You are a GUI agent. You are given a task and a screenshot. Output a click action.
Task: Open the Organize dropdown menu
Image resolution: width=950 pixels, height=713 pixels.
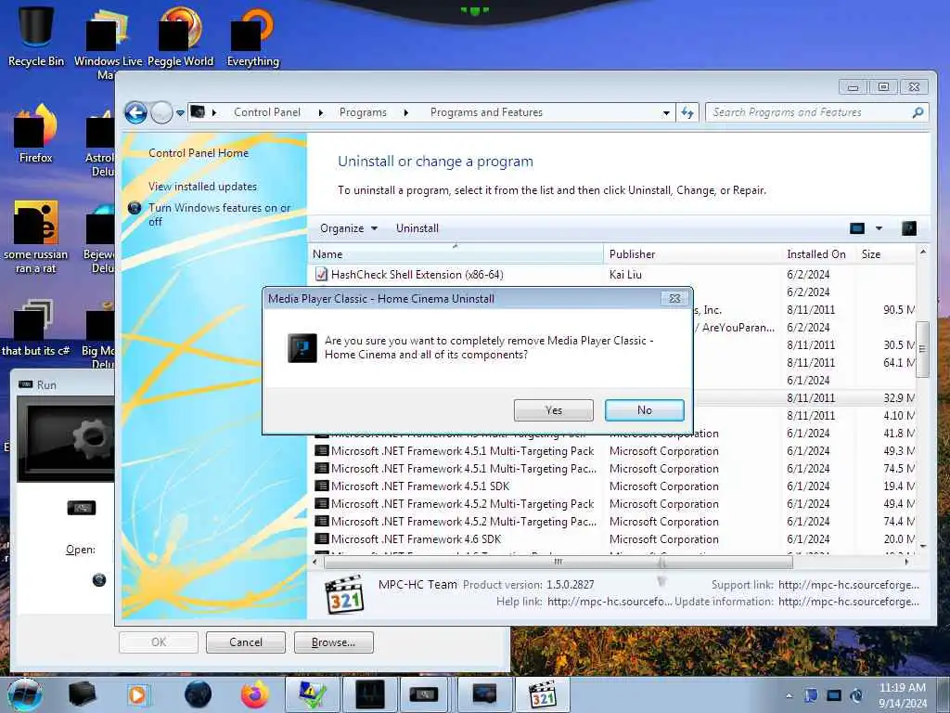click(349, 228)
